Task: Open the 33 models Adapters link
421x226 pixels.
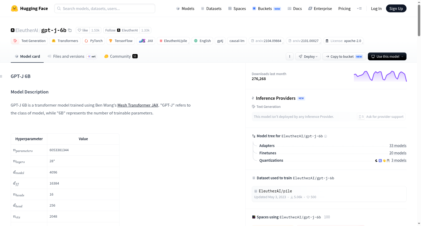Action: pyautogui.click(x=398, y=146)
